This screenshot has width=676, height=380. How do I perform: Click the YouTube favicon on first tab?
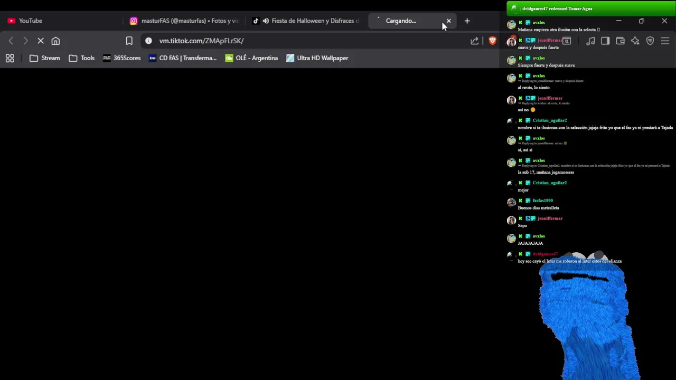coord(11,21)
